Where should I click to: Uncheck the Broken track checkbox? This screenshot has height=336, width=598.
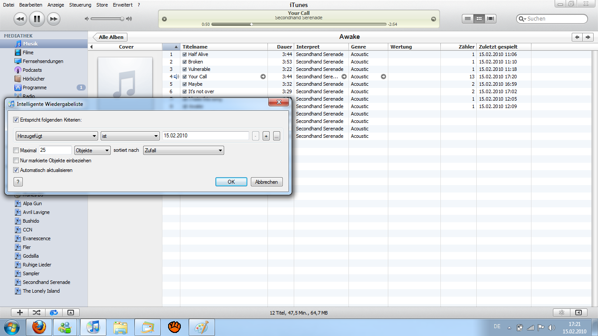click(x=185, y=62)
